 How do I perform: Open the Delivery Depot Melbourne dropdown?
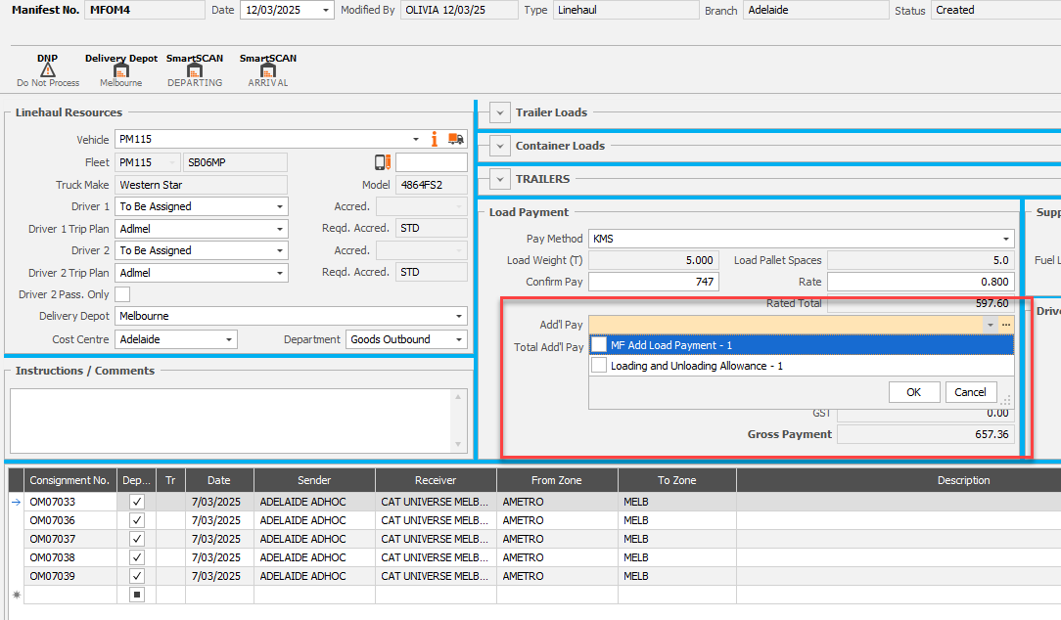click(459, 317)
